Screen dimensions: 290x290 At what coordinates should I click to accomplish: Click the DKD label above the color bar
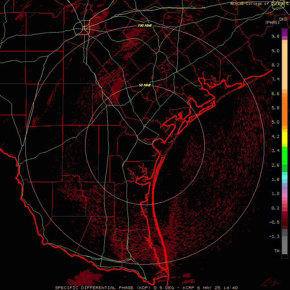click(x=283, y=19)
